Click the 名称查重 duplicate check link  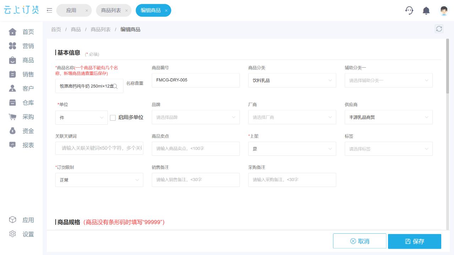(135, 83)
